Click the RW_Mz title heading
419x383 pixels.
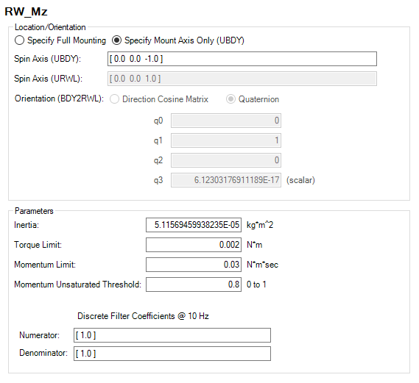coord(26,12)
